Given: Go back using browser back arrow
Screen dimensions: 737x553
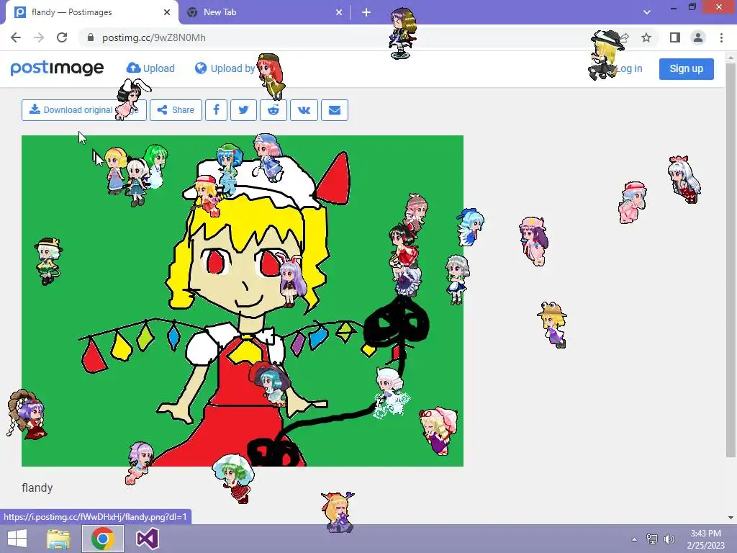Looking at the screenshot, I should (16, 37).
